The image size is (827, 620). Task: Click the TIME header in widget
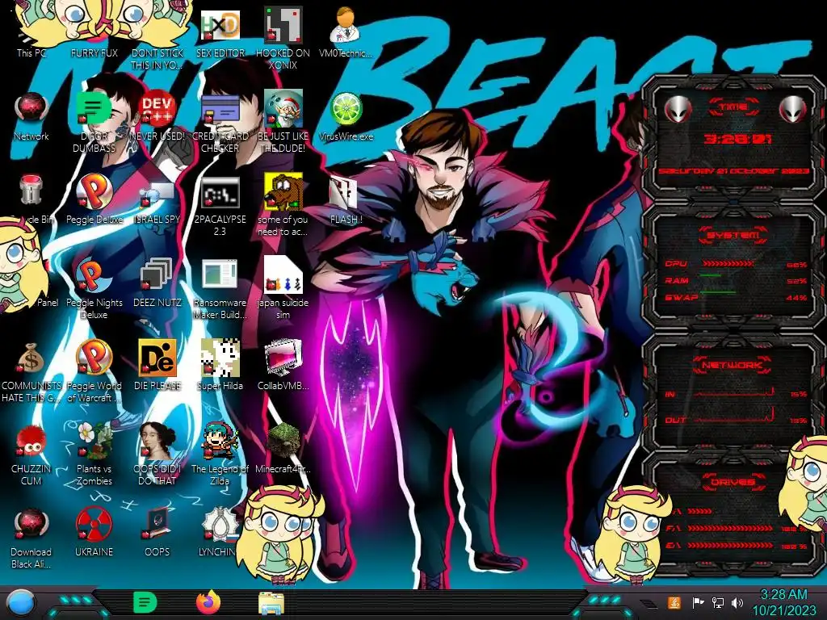point(733,107)
